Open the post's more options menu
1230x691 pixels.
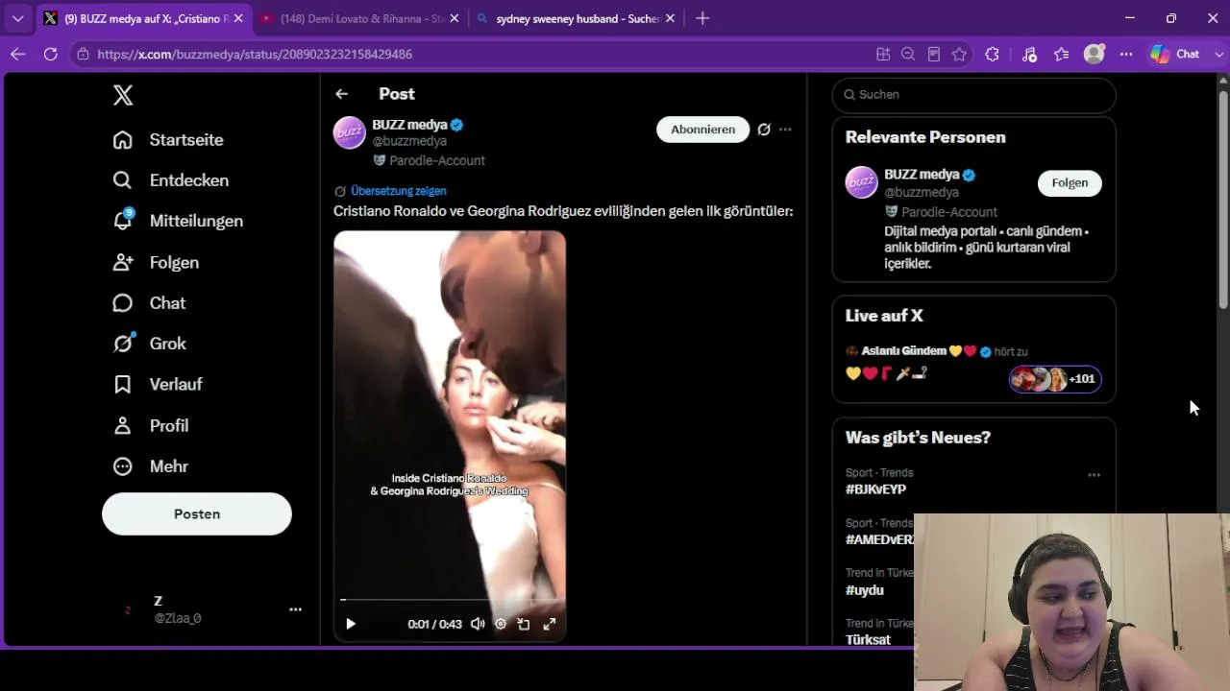(785, 130)
